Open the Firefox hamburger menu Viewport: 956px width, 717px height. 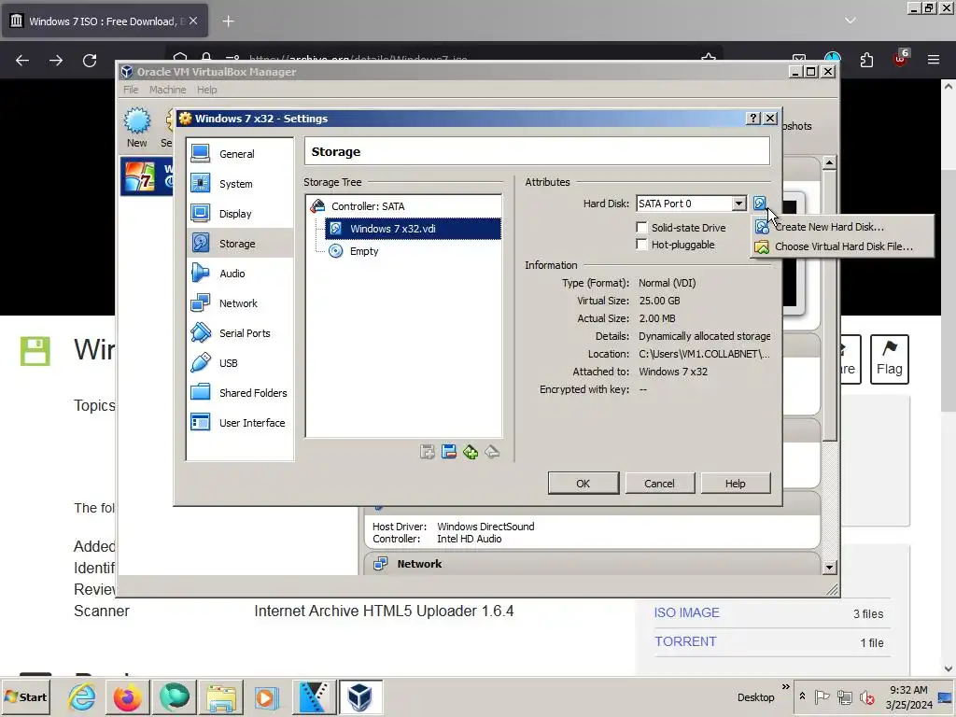coord(934,60)
